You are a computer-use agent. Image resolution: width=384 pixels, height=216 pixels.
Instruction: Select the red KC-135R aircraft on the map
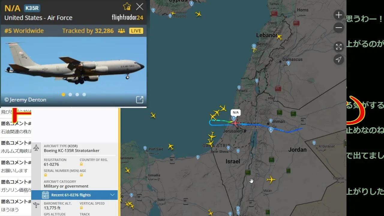pos(235,123)
